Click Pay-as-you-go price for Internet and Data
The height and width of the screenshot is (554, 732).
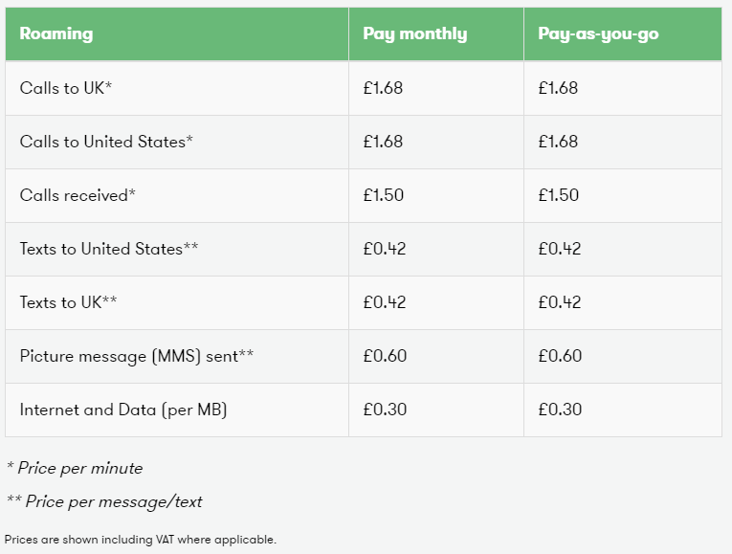(x=560, y=410)
